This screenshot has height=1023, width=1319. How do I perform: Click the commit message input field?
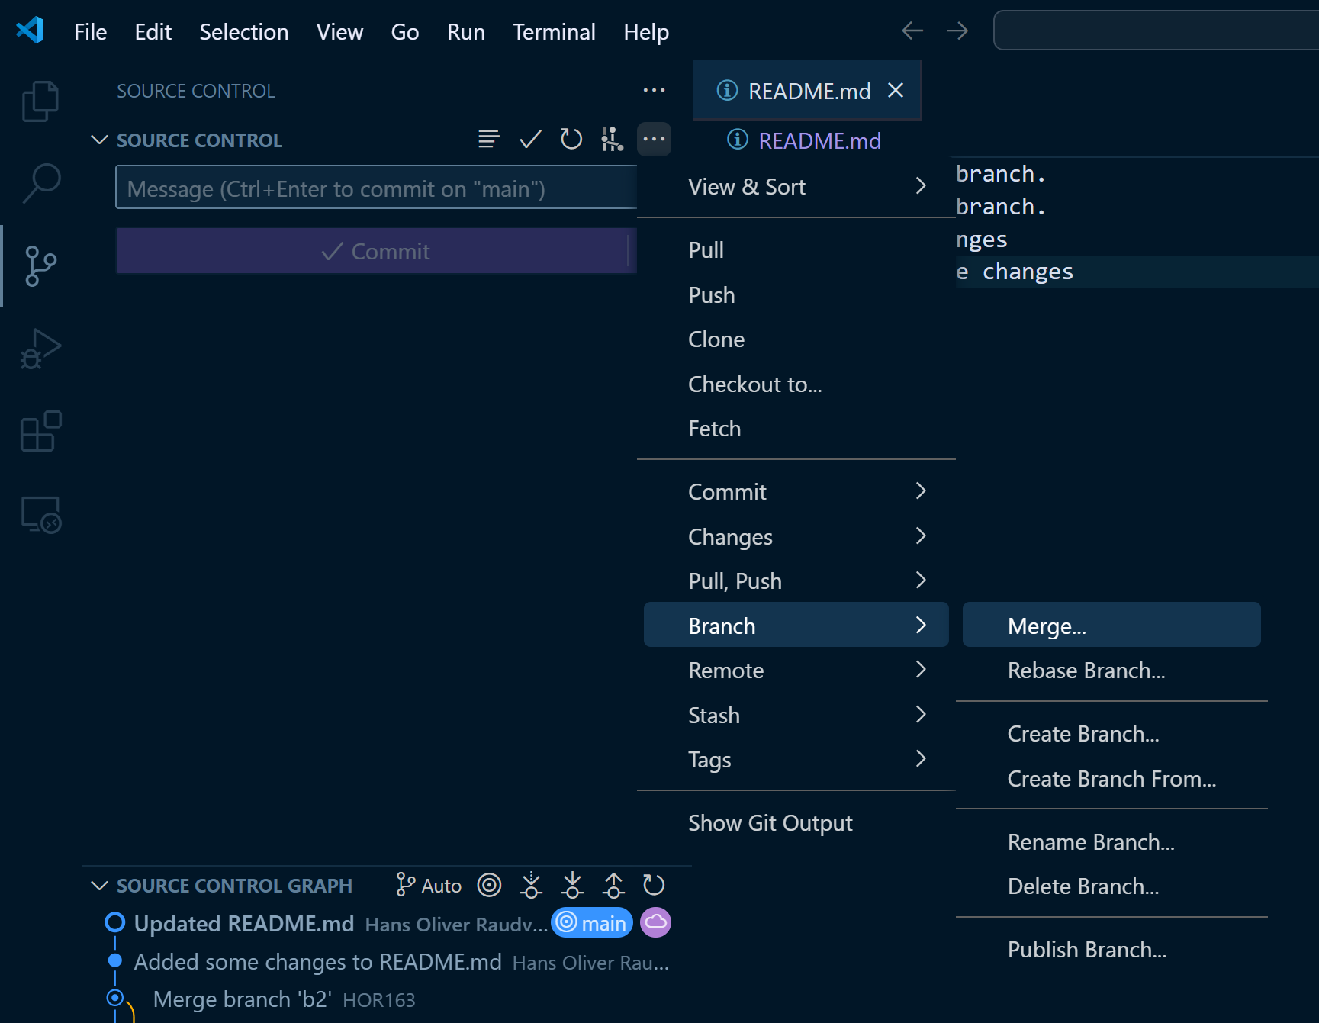pyautogui.click(x=376, y=188)
